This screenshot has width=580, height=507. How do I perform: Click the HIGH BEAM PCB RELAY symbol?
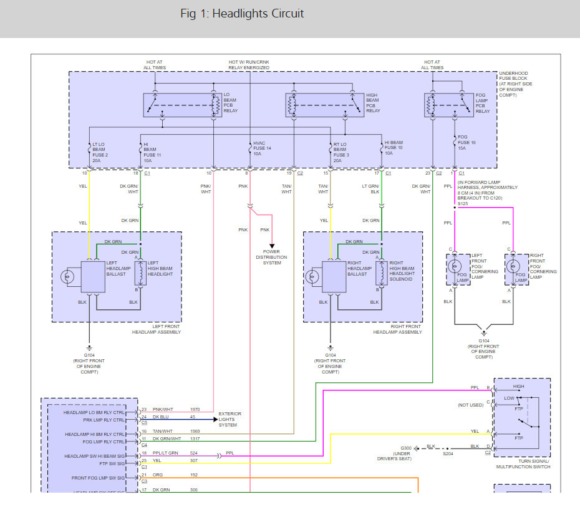pyautogui.click(x=325, y=105)
